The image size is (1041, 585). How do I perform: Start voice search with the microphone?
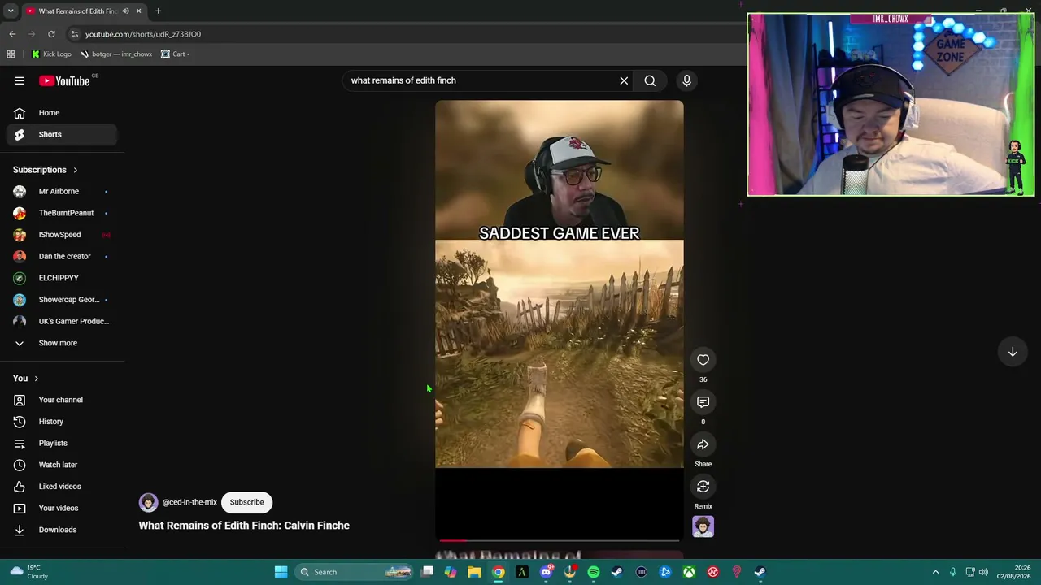point(686,80)
